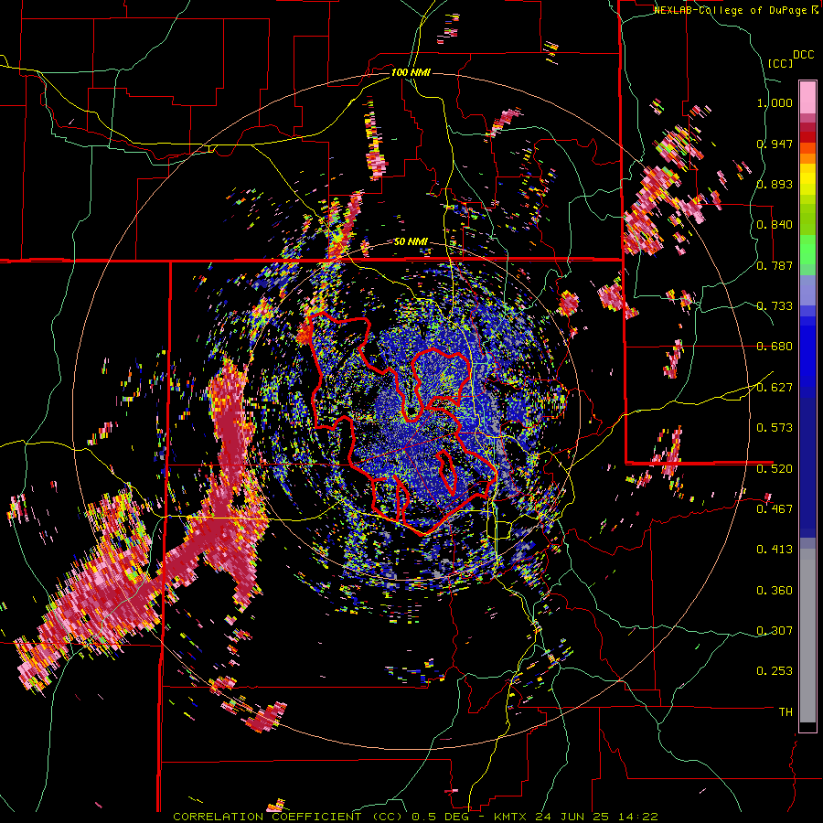Image resolution: width=823 pixels, height=823 pixels.
Task: Click the DCC label above the color scale
Action: pos(803,55)
